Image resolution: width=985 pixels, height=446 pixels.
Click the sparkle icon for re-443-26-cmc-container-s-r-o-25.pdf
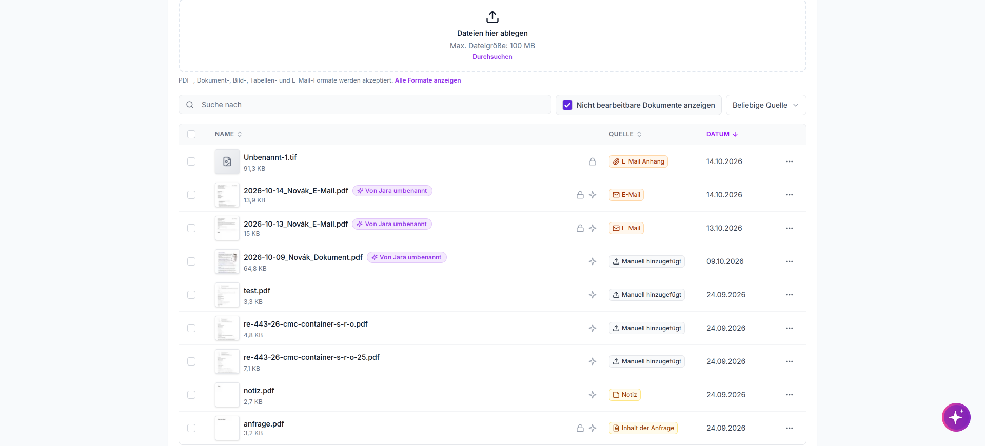click(x=593, y=361)
